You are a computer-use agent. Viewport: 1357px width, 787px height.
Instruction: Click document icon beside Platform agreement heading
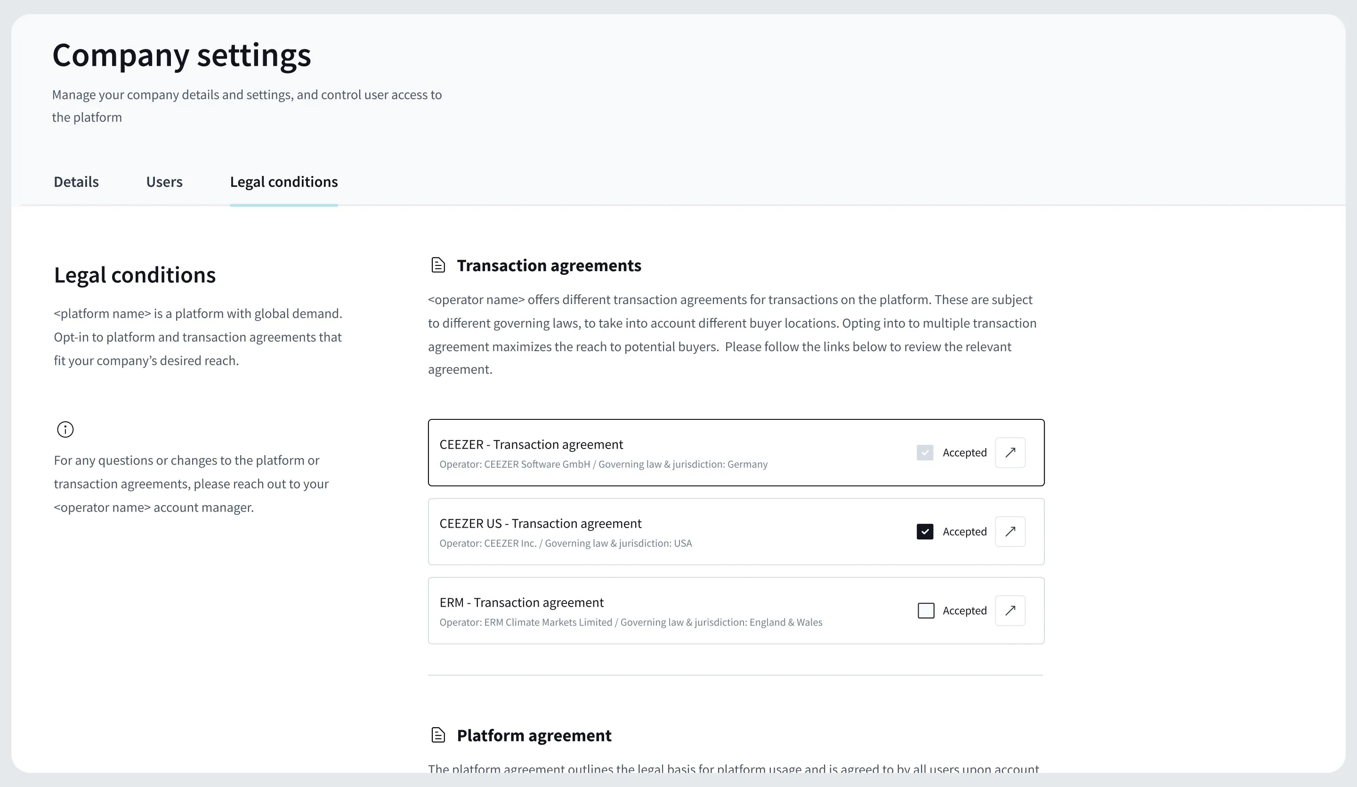438,735
